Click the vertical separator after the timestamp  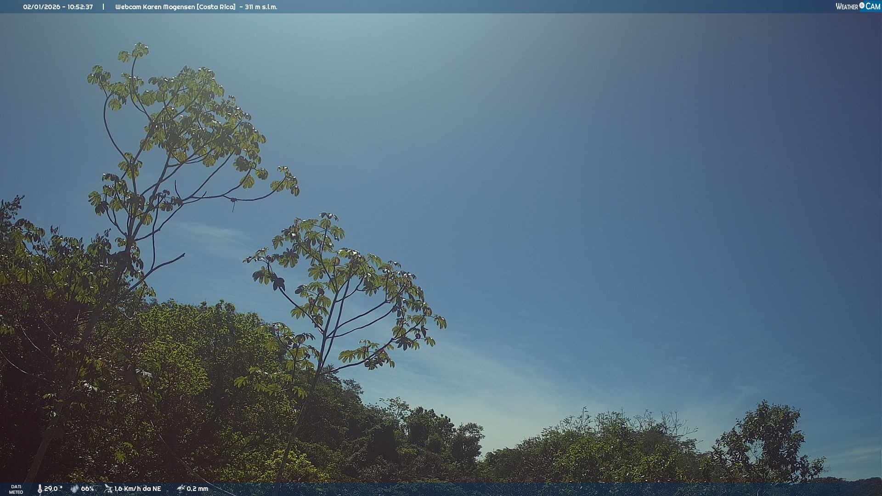click(x=103, y=7)
